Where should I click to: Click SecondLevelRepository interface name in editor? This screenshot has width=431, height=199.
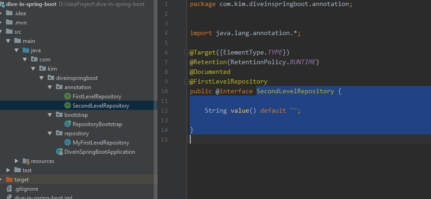click(295, 91)
